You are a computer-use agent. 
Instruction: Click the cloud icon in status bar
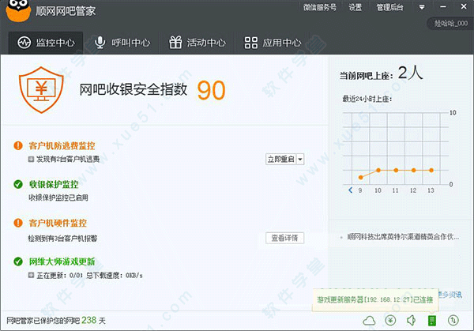point(369,321)
